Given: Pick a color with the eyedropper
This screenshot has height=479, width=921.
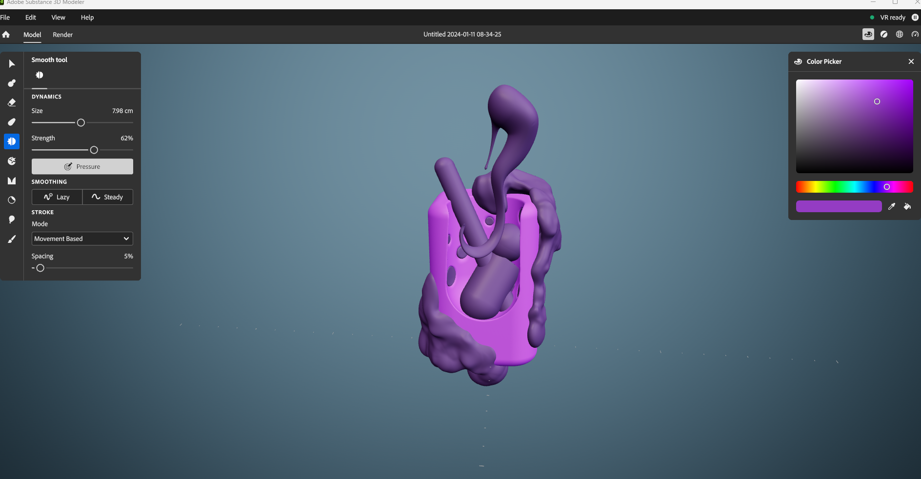Looking at the screenshot, I should coord(892,206).
